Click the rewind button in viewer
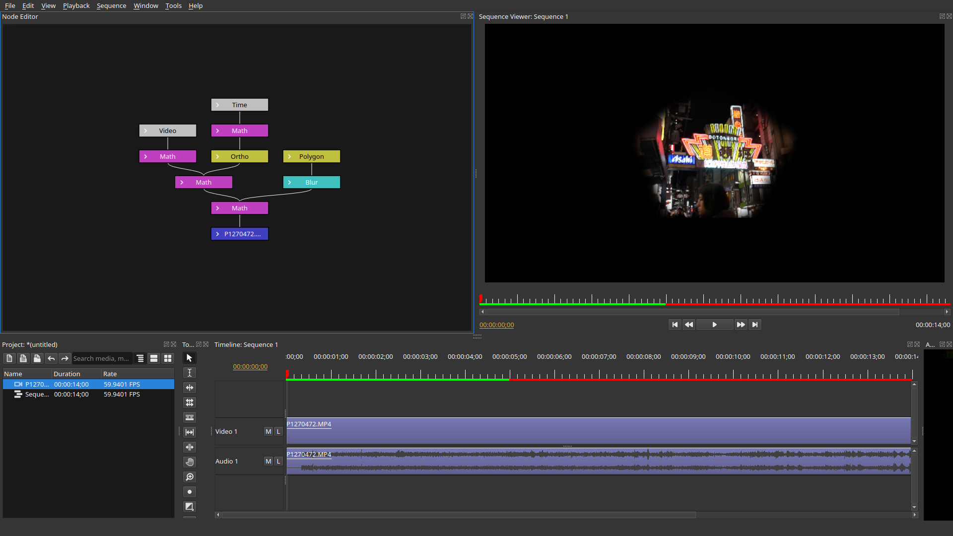 coord(688,325)
